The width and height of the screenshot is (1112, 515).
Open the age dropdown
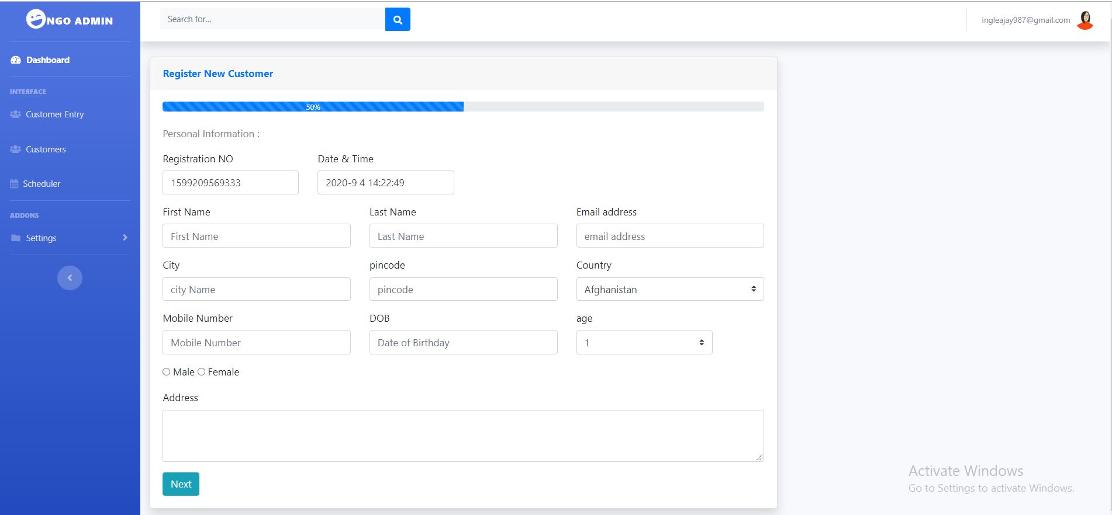click(644, 343)
